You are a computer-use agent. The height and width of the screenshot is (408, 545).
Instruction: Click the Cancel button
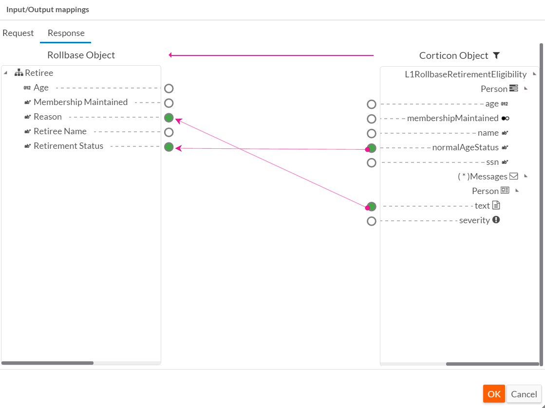(x=524, y=394)
